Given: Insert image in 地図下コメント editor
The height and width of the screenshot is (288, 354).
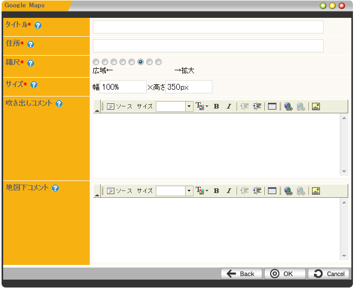Looking at the screenshot, I should tap(316, 190).
